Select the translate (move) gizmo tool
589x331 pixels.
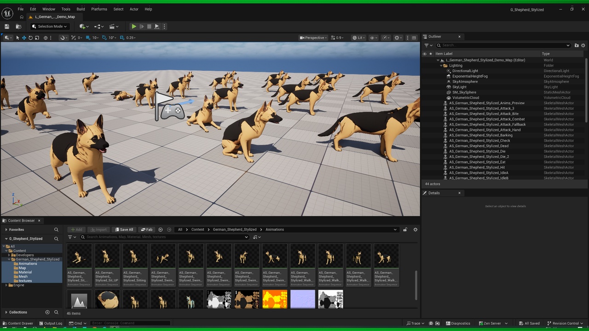pyautogui.click(x=24, y=38)
